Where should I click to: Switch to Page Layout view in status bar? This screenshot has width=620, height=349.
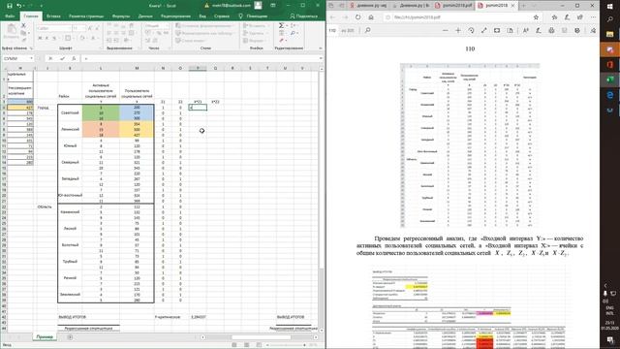[246, 345]
